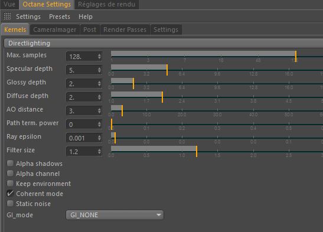Toggle the Keep environment checkbox
This screenshot has width=323, height=232.
pyautogui.click(x=10, y=184)
